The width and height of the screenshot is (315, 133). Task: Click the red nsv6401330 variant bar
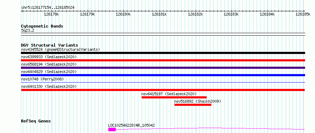tap(163, 90)
